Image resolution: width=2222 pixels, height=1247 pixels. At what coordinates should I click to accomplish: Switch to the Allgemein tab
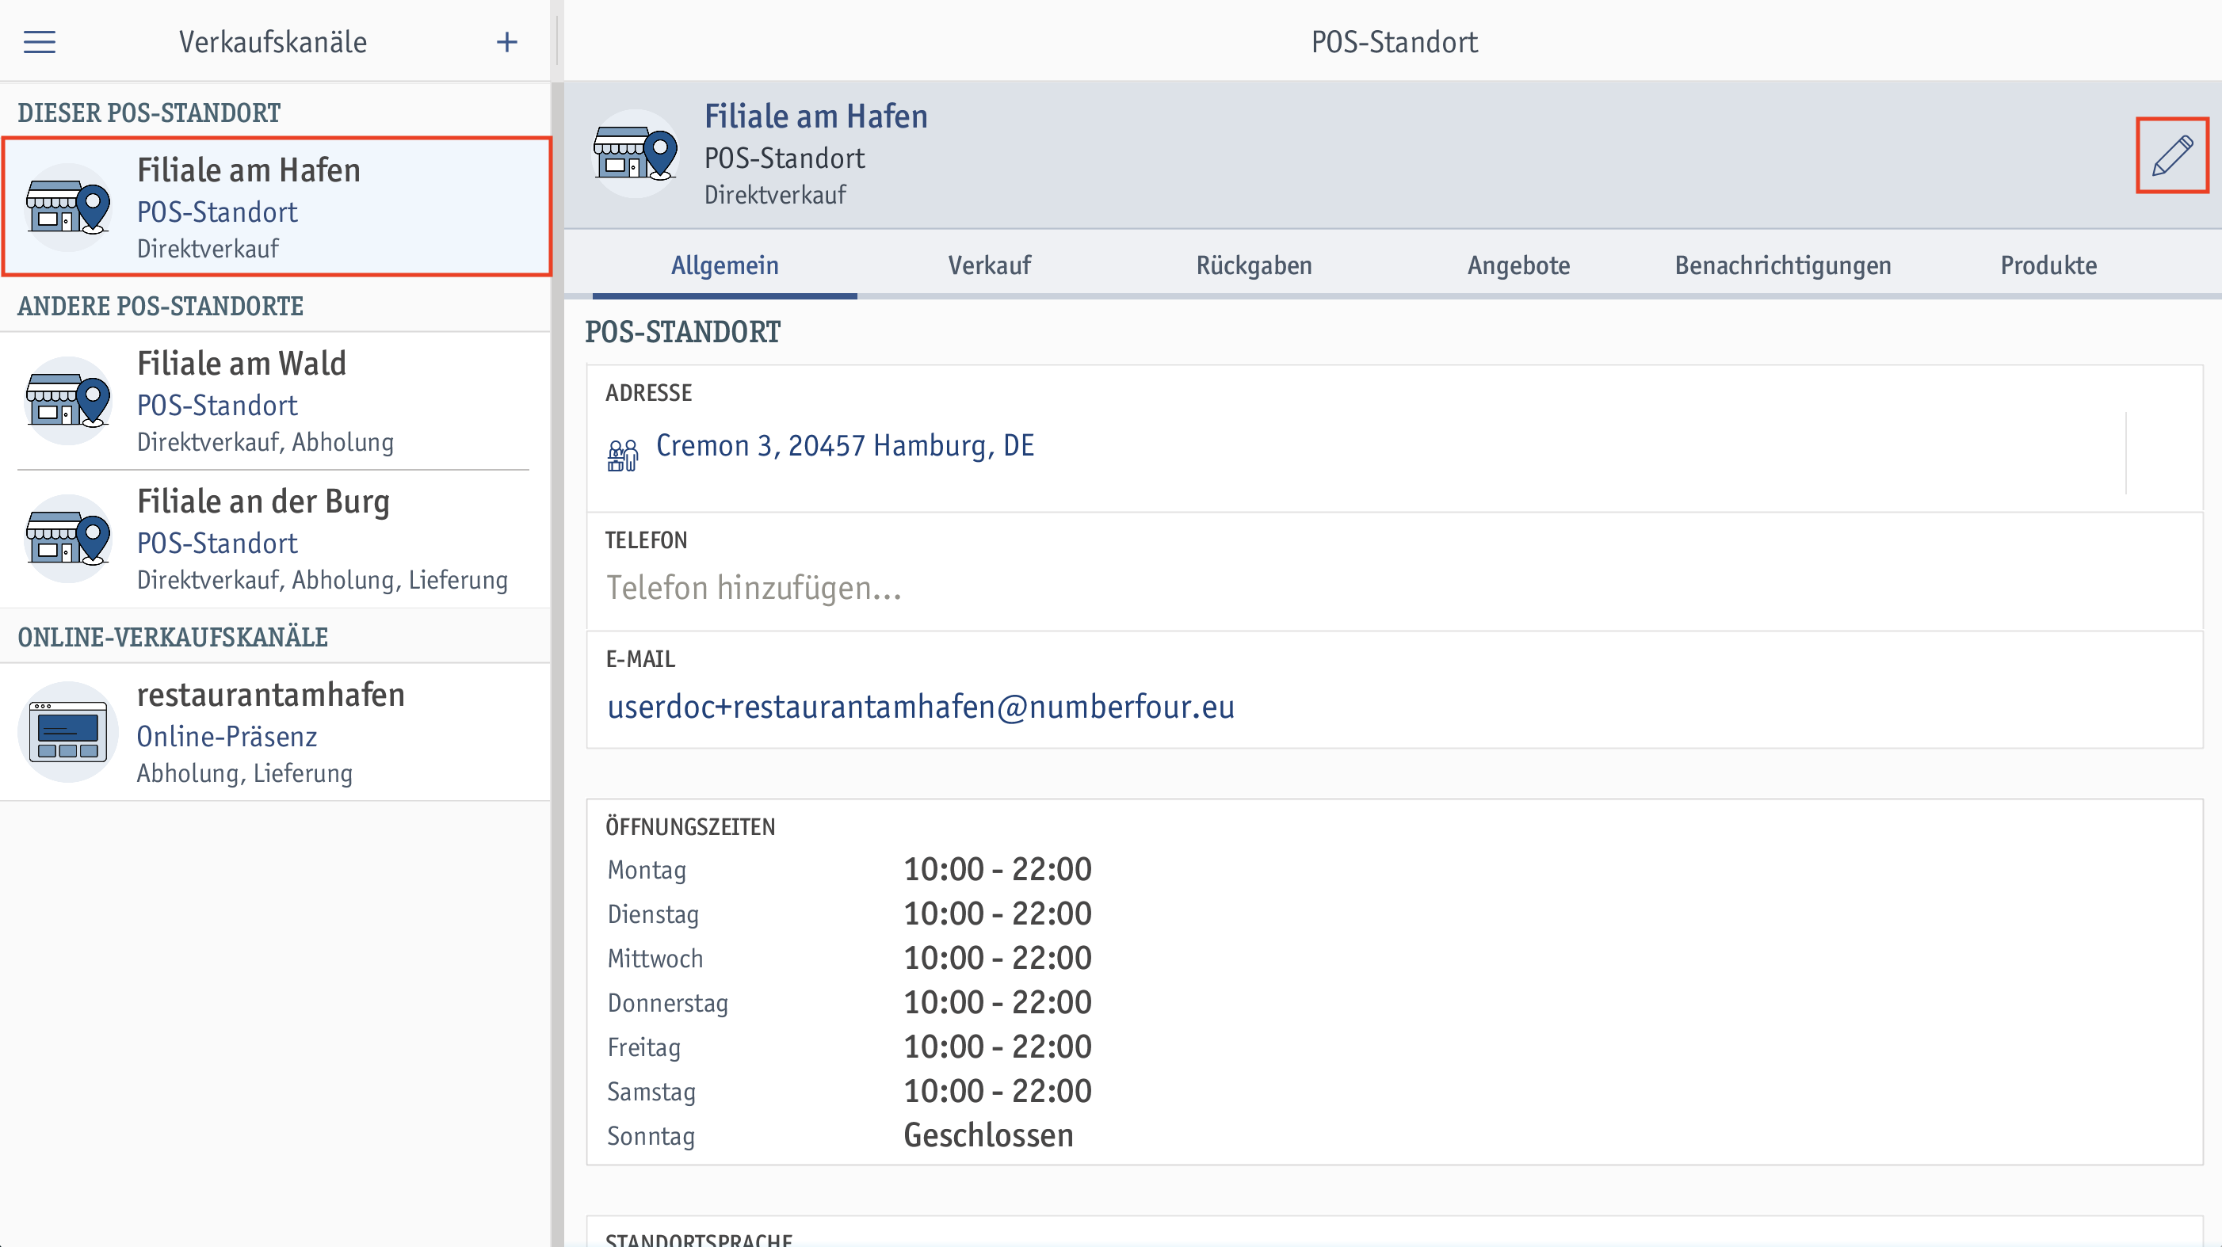pyautogui.click(x=724, y=265)
